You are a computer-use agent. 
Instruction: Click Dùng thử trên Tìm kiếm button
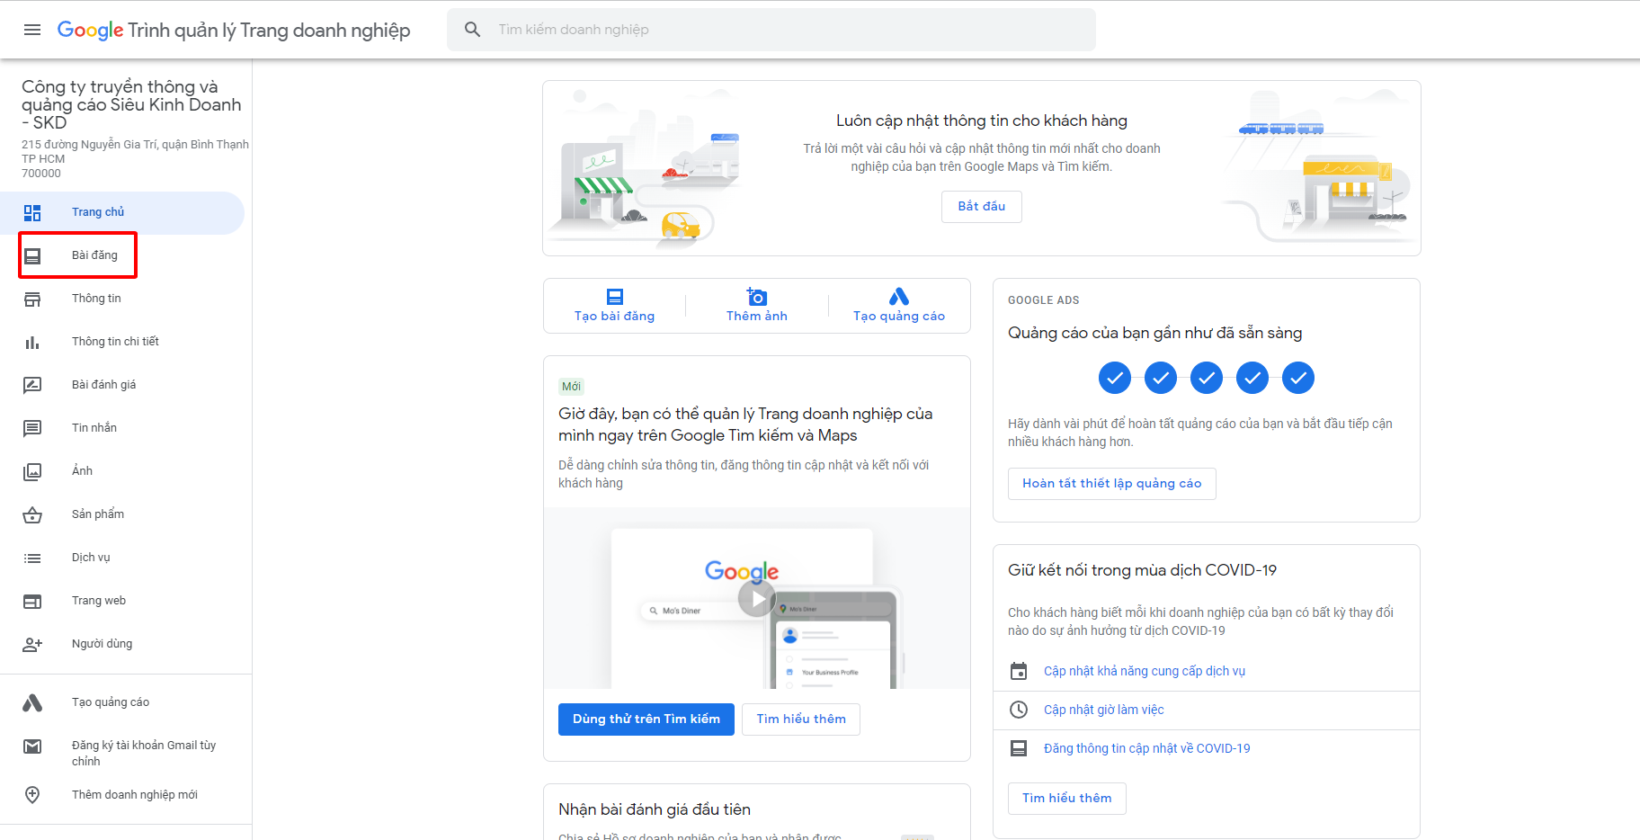(x=646, y=719)
